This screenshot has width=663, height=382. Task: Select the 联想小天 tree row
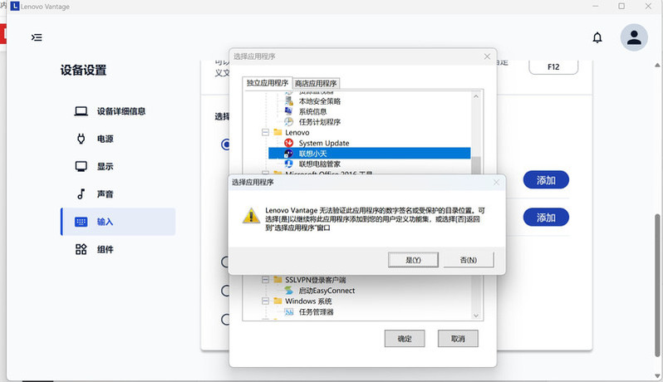pyautogui.click(x=370, y=154)
